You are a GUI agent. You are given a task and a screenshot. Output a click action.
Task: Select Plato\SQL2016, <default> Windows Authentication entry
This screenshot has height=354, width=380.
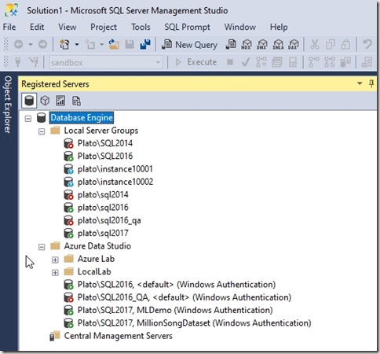177,285
